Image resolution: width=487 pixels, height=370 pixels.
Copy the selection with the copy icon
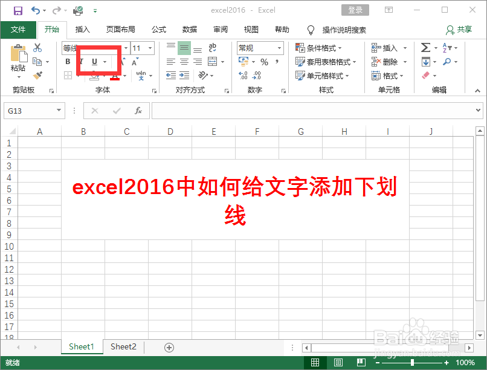37,62
